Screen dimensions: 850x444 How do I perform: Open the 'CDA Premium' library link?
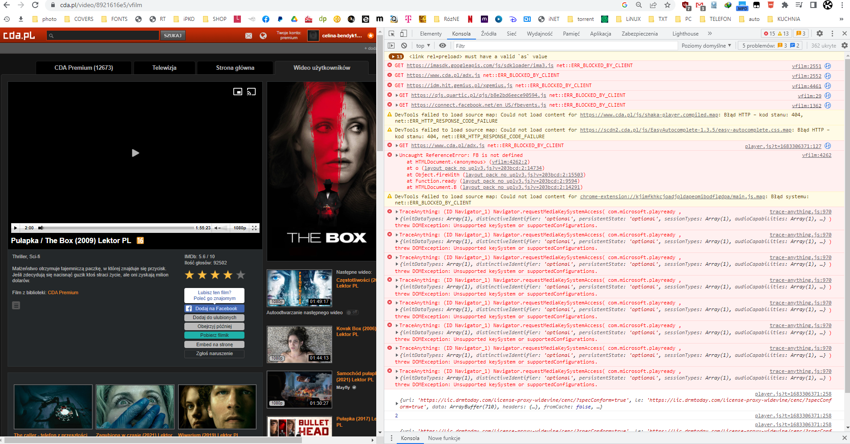[x=63, y=292]
